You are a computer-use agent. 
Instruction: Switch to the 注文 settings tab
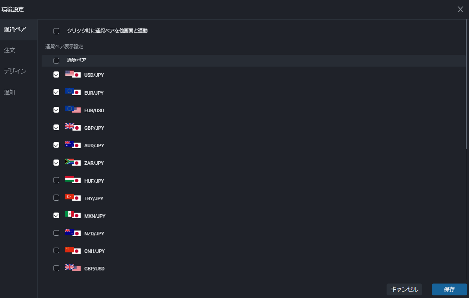(9, 50)
